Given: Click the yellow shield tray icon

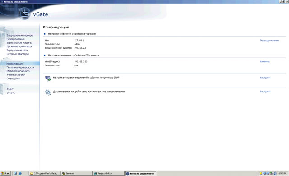Looking at the screenshot, I should pyautogui.click(x=261, y=173).
